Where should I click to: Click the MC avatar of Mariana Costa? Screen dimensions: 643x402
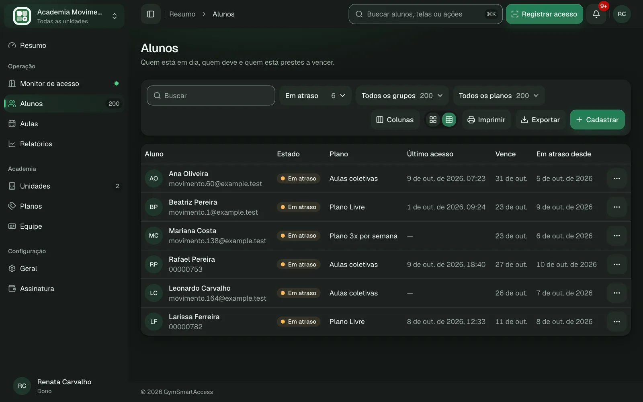(x=154, y=236)
